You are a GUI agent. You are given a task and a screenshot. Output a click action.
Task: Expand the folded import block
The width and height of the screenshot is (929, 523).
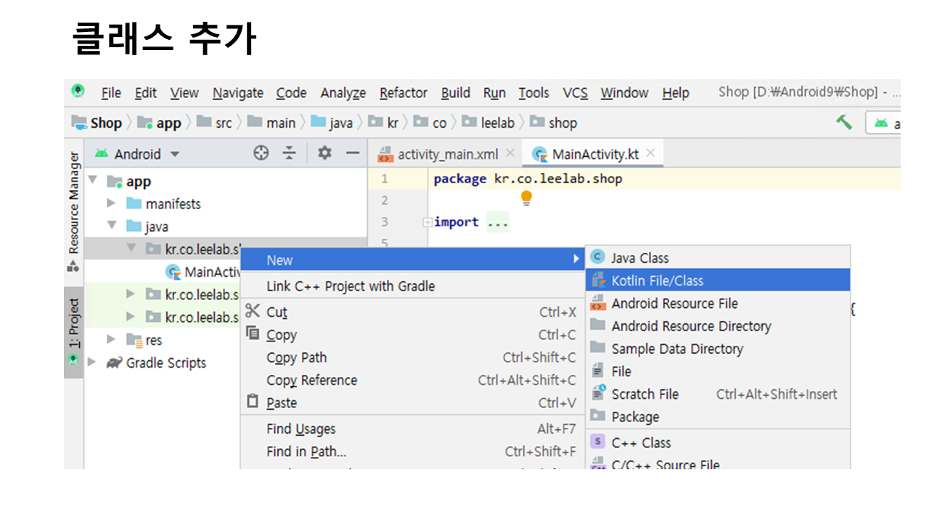(427, 222)
